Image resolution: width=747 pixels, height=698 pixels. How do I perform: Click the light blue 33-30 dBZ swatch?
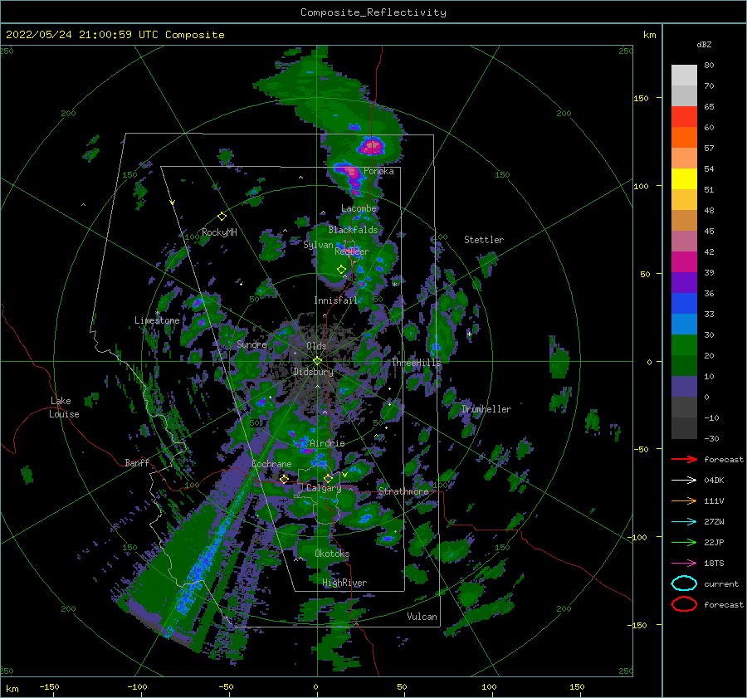684,325
